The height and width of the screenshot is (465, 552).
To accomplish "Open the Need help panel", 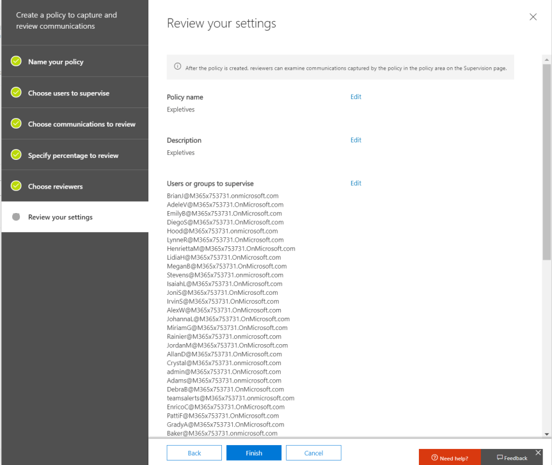I will click(x=450, y=457).
